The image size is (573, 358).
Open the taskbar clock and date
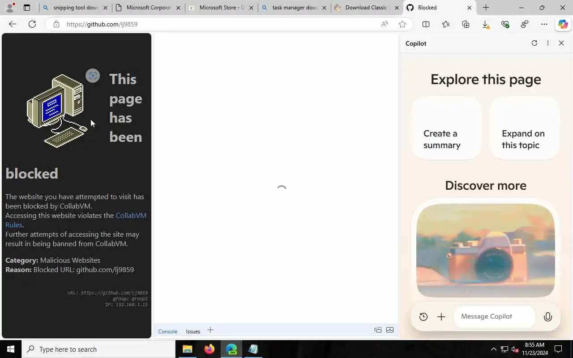[x=534, y=349]
